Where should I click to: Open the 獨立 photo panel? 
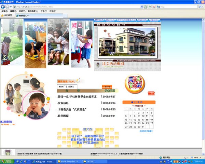[x=82, y=44]
